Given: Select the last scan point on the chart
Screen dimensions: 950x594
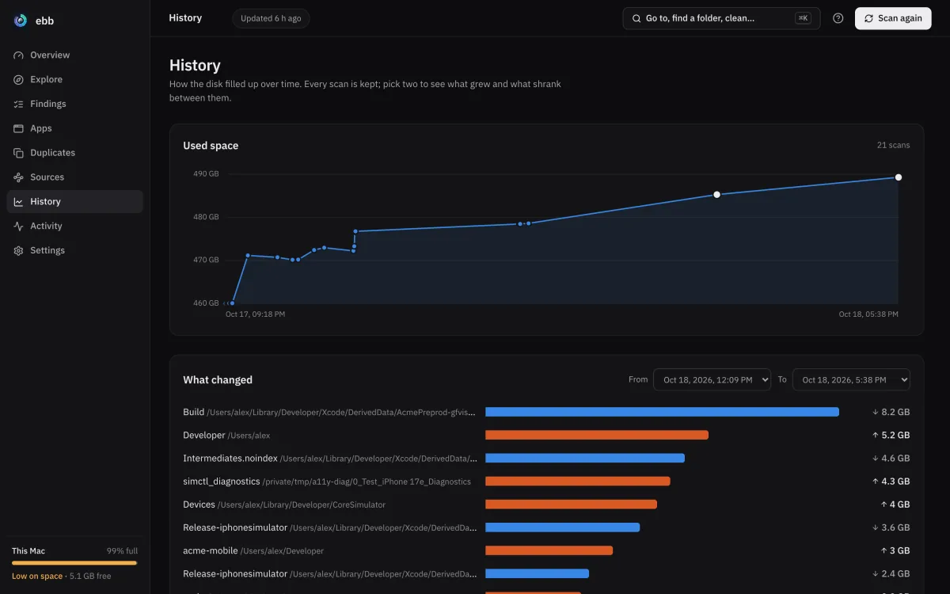Looking at the screenshot, I should coord(899,177).
